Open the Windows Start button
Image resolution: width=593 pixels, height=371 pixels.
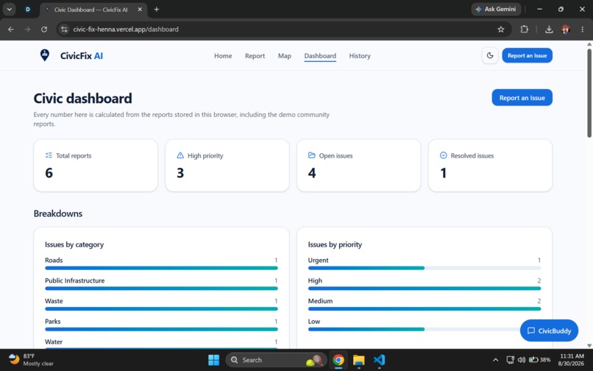pyautogui.click(x=213, y=360)
